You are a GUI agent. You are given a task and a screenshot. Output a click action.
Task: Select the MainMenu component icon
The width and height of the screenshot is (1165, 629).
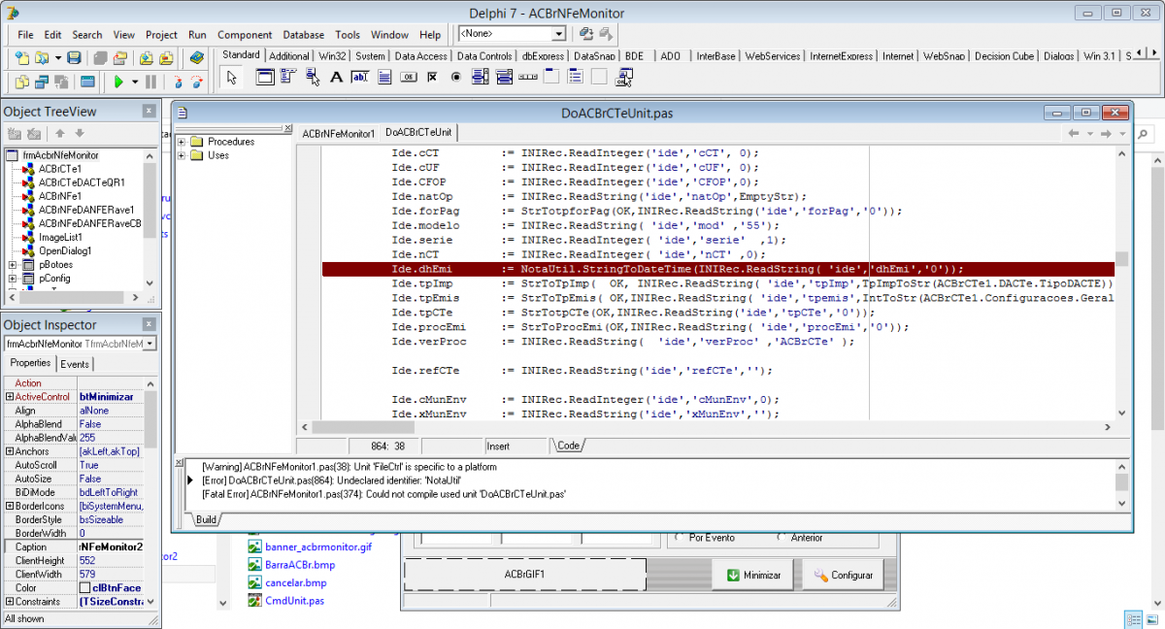[x=288, y=78]
